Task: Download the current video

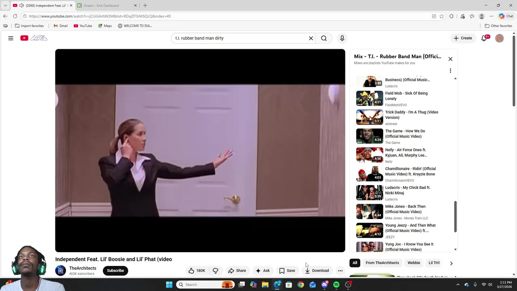Action: (x=317, y=270)
